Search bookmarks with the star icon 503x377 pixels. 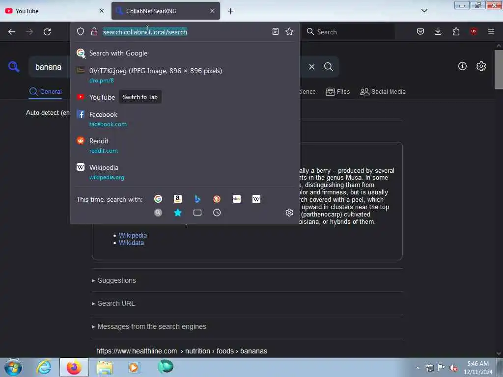[178, 213]
